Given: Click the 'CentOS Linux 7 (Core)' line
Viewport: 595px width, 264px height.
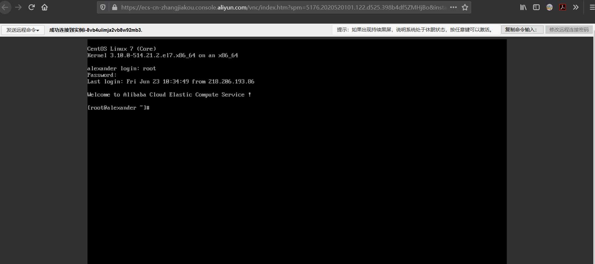Looking at the screenshot, I should 122,49.
